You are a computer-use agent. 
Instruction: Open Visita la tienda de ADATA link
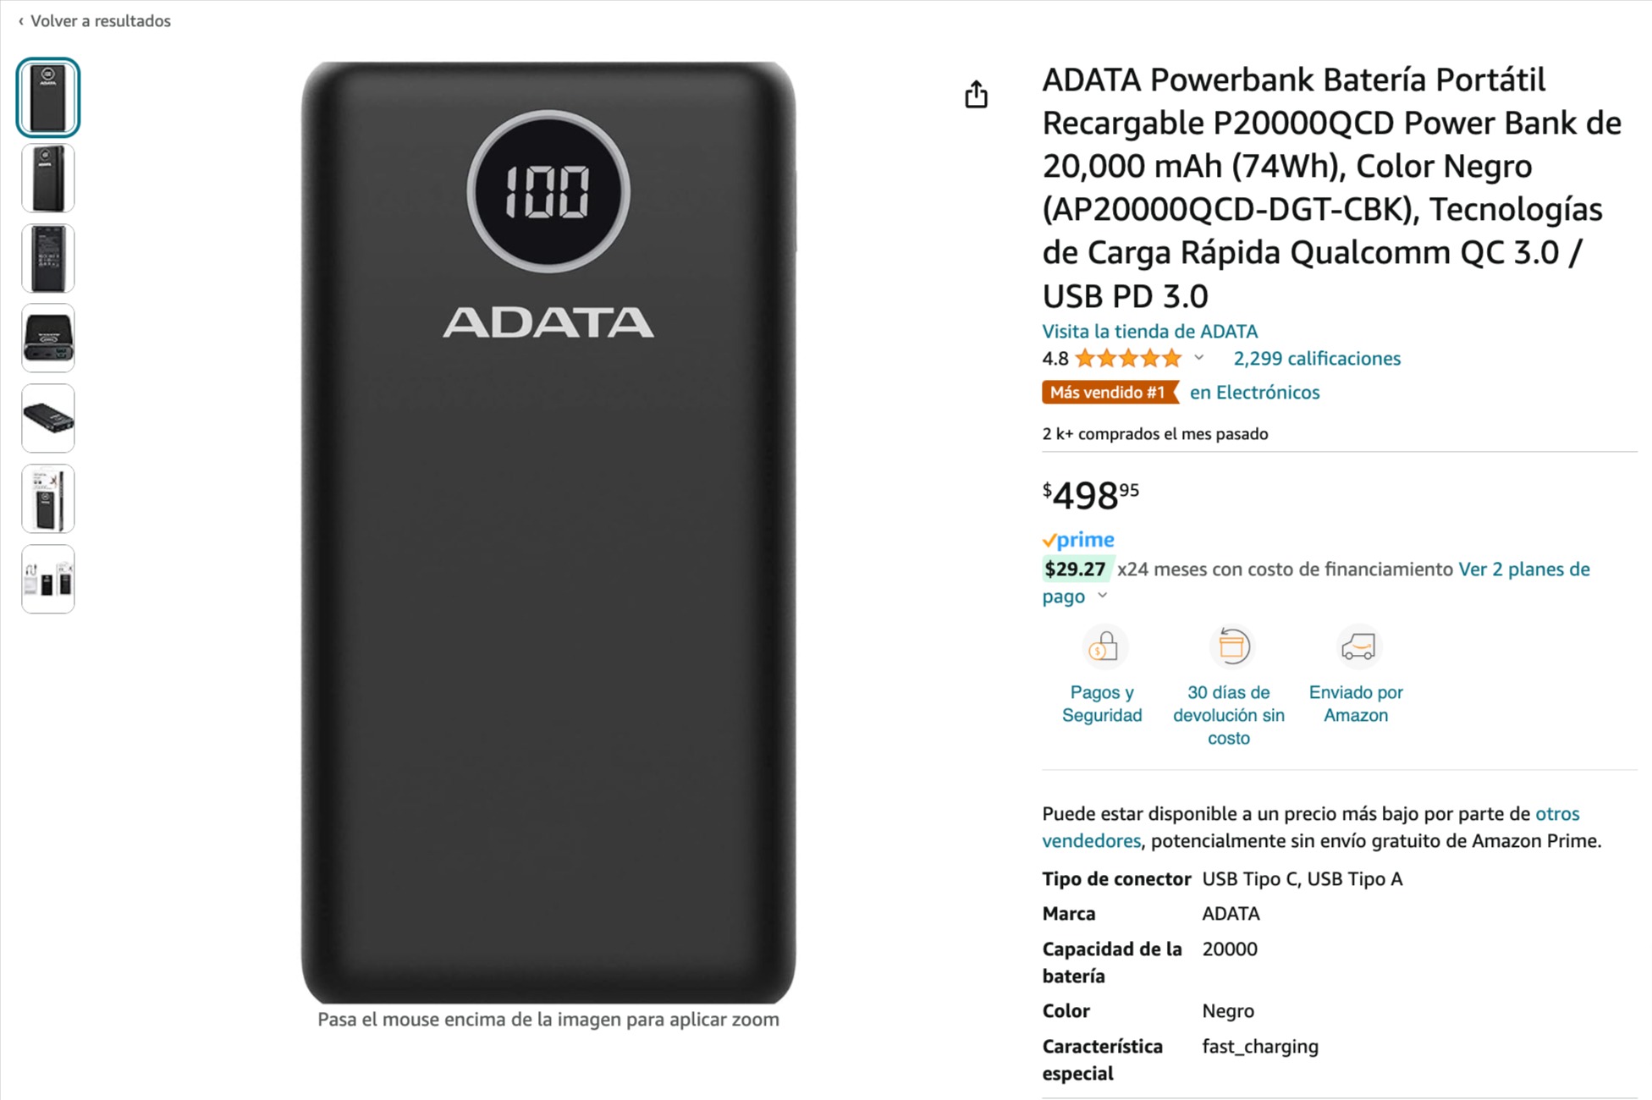coord(1149,332)
